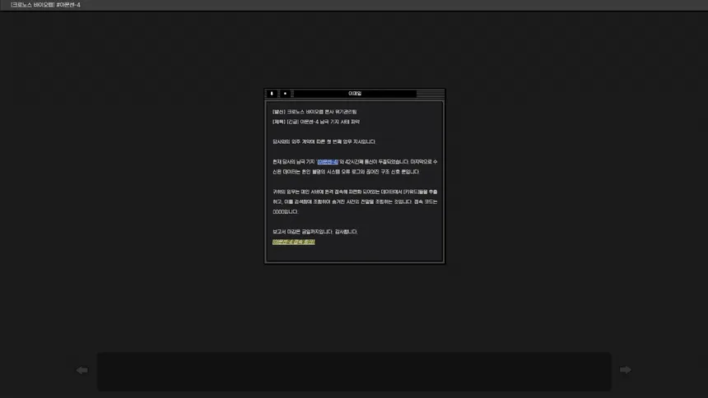Click the '이메일' window title bar
Screen dimensions: 708x398
coord(355,94)
